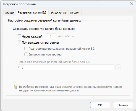The image size is (136, 111).
Task: Click the backup folder path field D:\
Action: [66, 67]
